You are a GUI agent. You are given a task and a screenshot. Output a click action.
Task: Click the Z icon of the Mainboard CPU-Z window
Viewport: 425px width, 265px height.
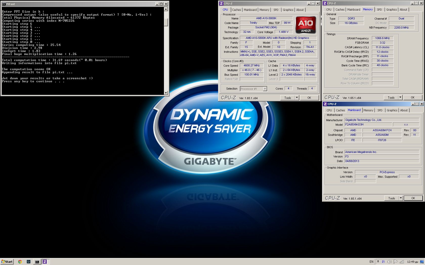tap(325, 104)
